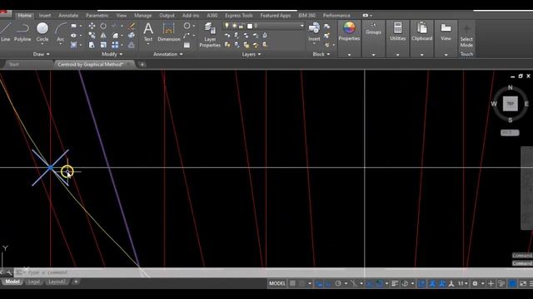Click the Hatch tool in Draw panel

(x=74, y=45)
